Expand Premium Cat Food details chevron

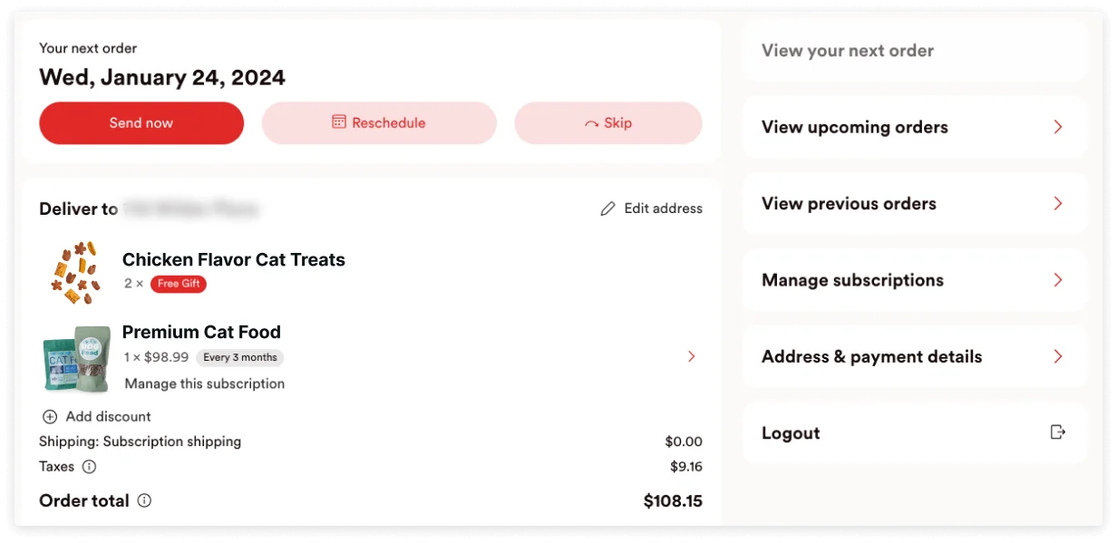(x=692, y=356)
